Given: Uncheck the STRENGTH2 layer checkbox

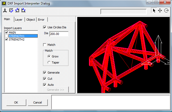Looking at the screenshot, I should coord(7,39).
